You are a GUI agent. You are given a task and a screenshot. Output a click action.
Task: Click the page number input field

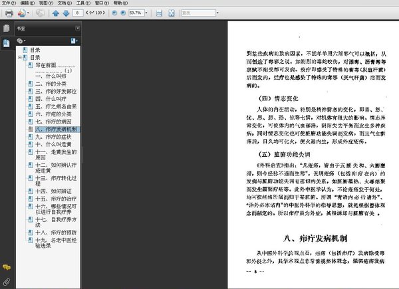click(x=78, y=13)
